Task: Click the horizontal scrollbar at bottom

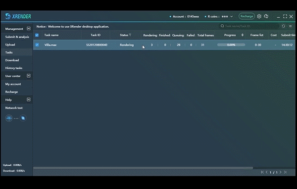Action: 143,168
